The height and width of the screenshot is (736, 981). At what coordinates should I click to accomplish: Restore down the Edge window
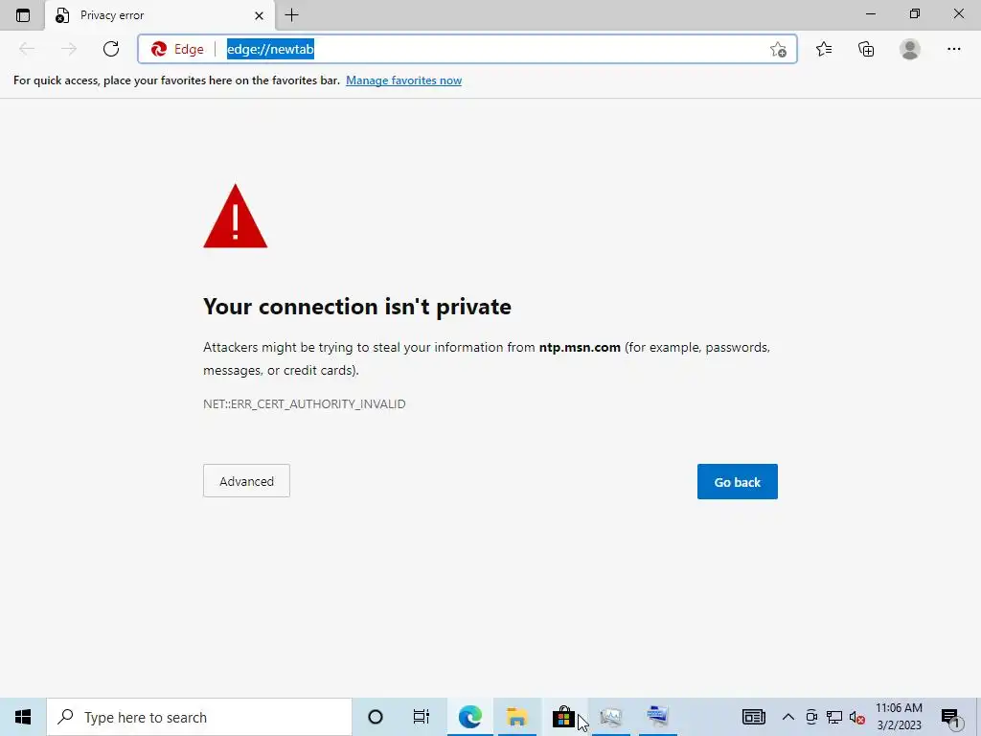[915, 13]
